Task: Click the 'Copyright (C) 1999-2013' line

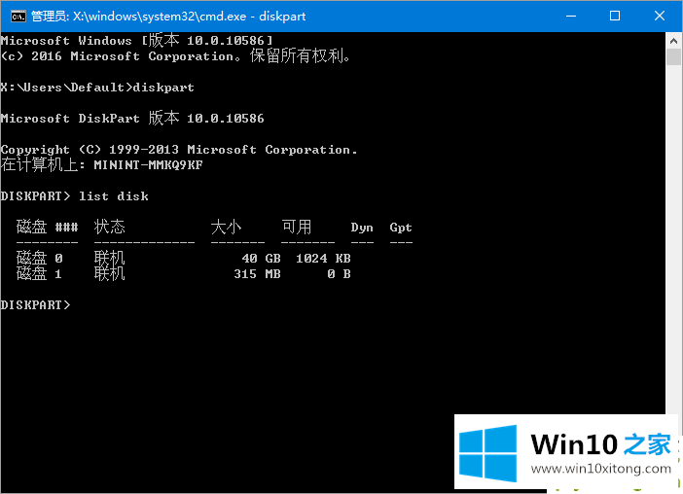Action: pos(179,150)
